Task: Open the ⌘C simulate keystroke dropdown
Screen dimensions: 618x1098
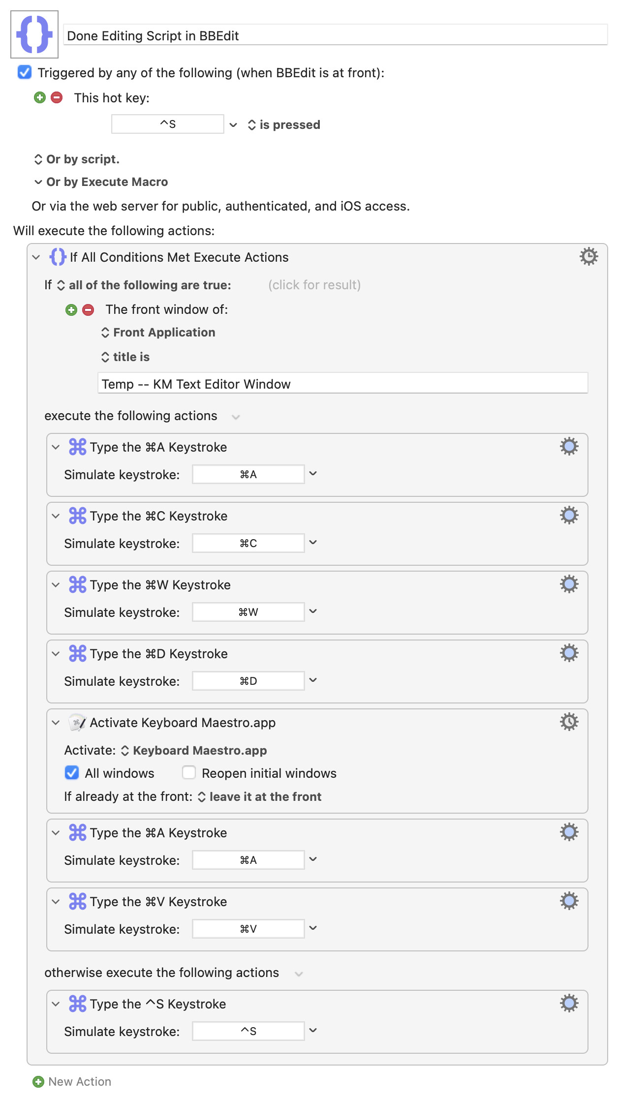Action: pyautogui.click(x=313, y=543)
